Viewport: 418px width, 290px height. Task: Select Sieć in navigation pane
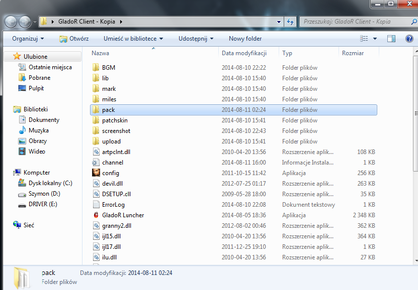[x=29, y=225]
